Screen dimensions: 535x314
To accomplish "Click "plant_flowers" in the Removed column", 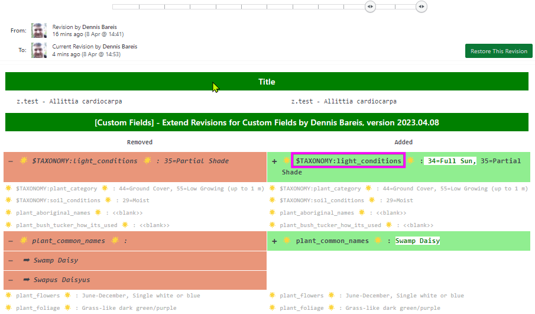I will point(37,296).
